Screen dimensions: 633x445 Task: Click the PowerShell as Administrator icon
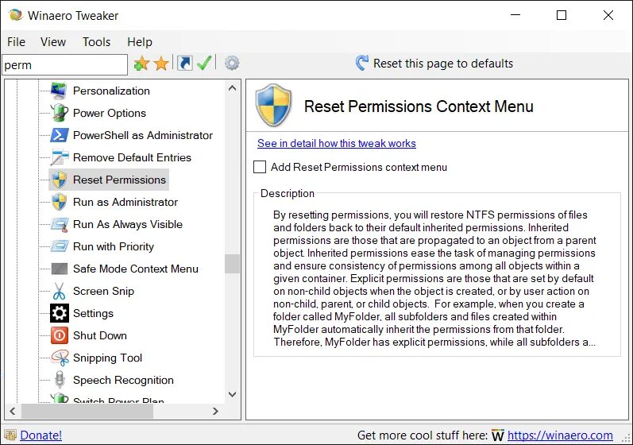point(59,135)
